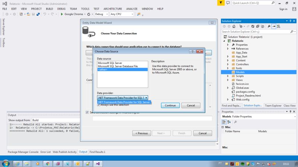Click the Categorized icon in Properties panel
The image size is (298, 167).
coord(224,122)
